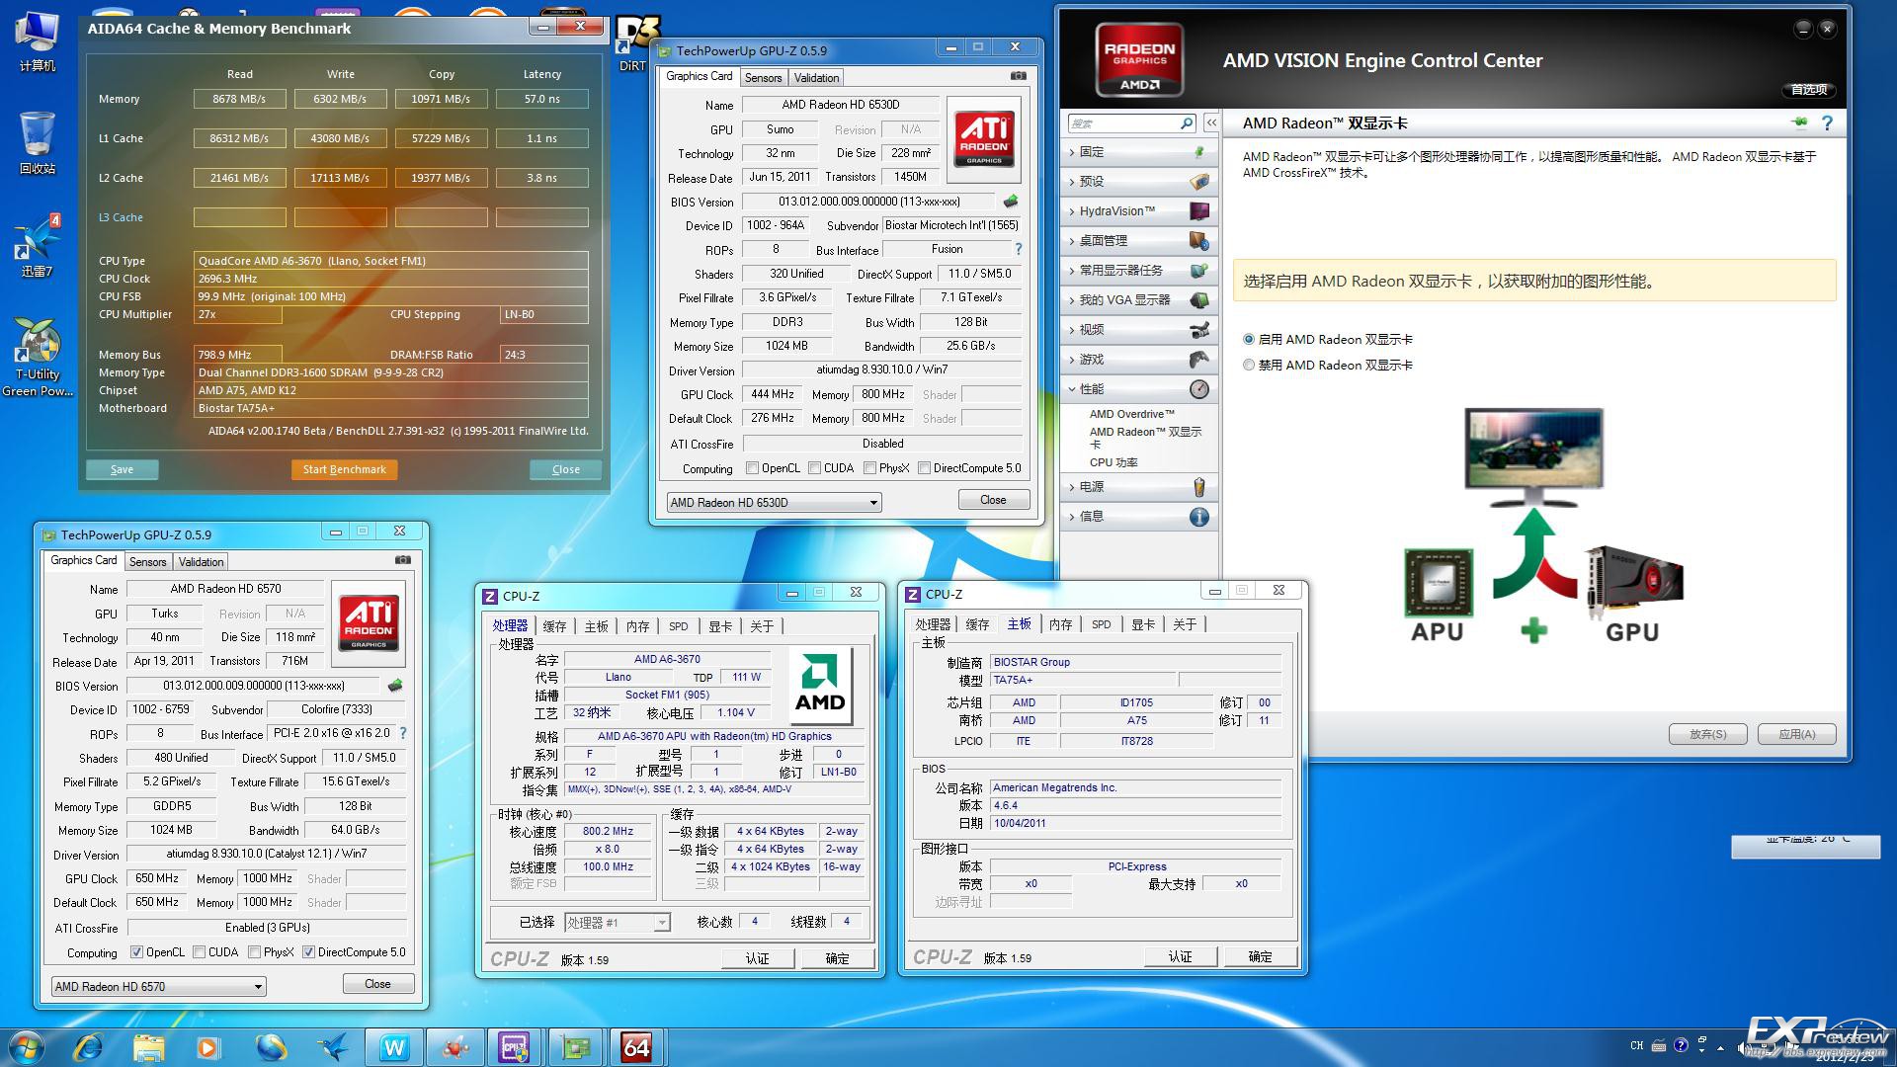
Task: Toggle CUDA checkbox in HD 6570 GPU-Z
Action: click(200, 952)
